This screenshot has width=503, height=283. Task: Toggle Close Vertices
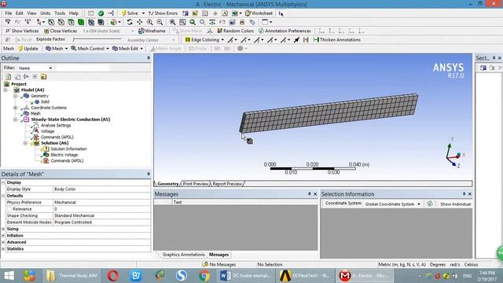[61, 31]
